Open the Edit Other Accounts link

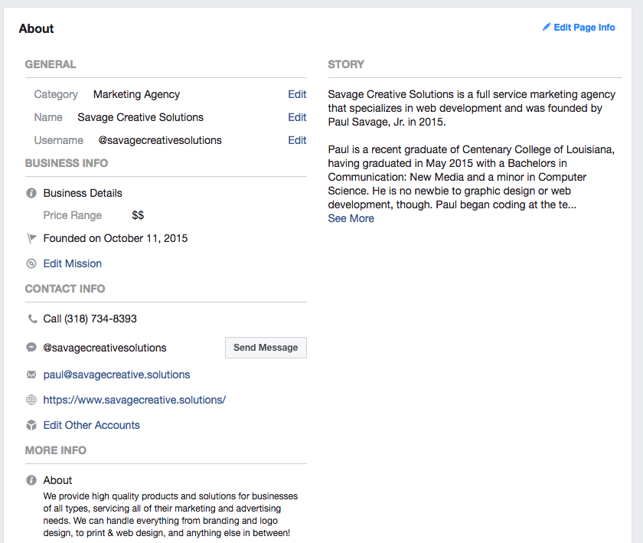coord(92,425)
